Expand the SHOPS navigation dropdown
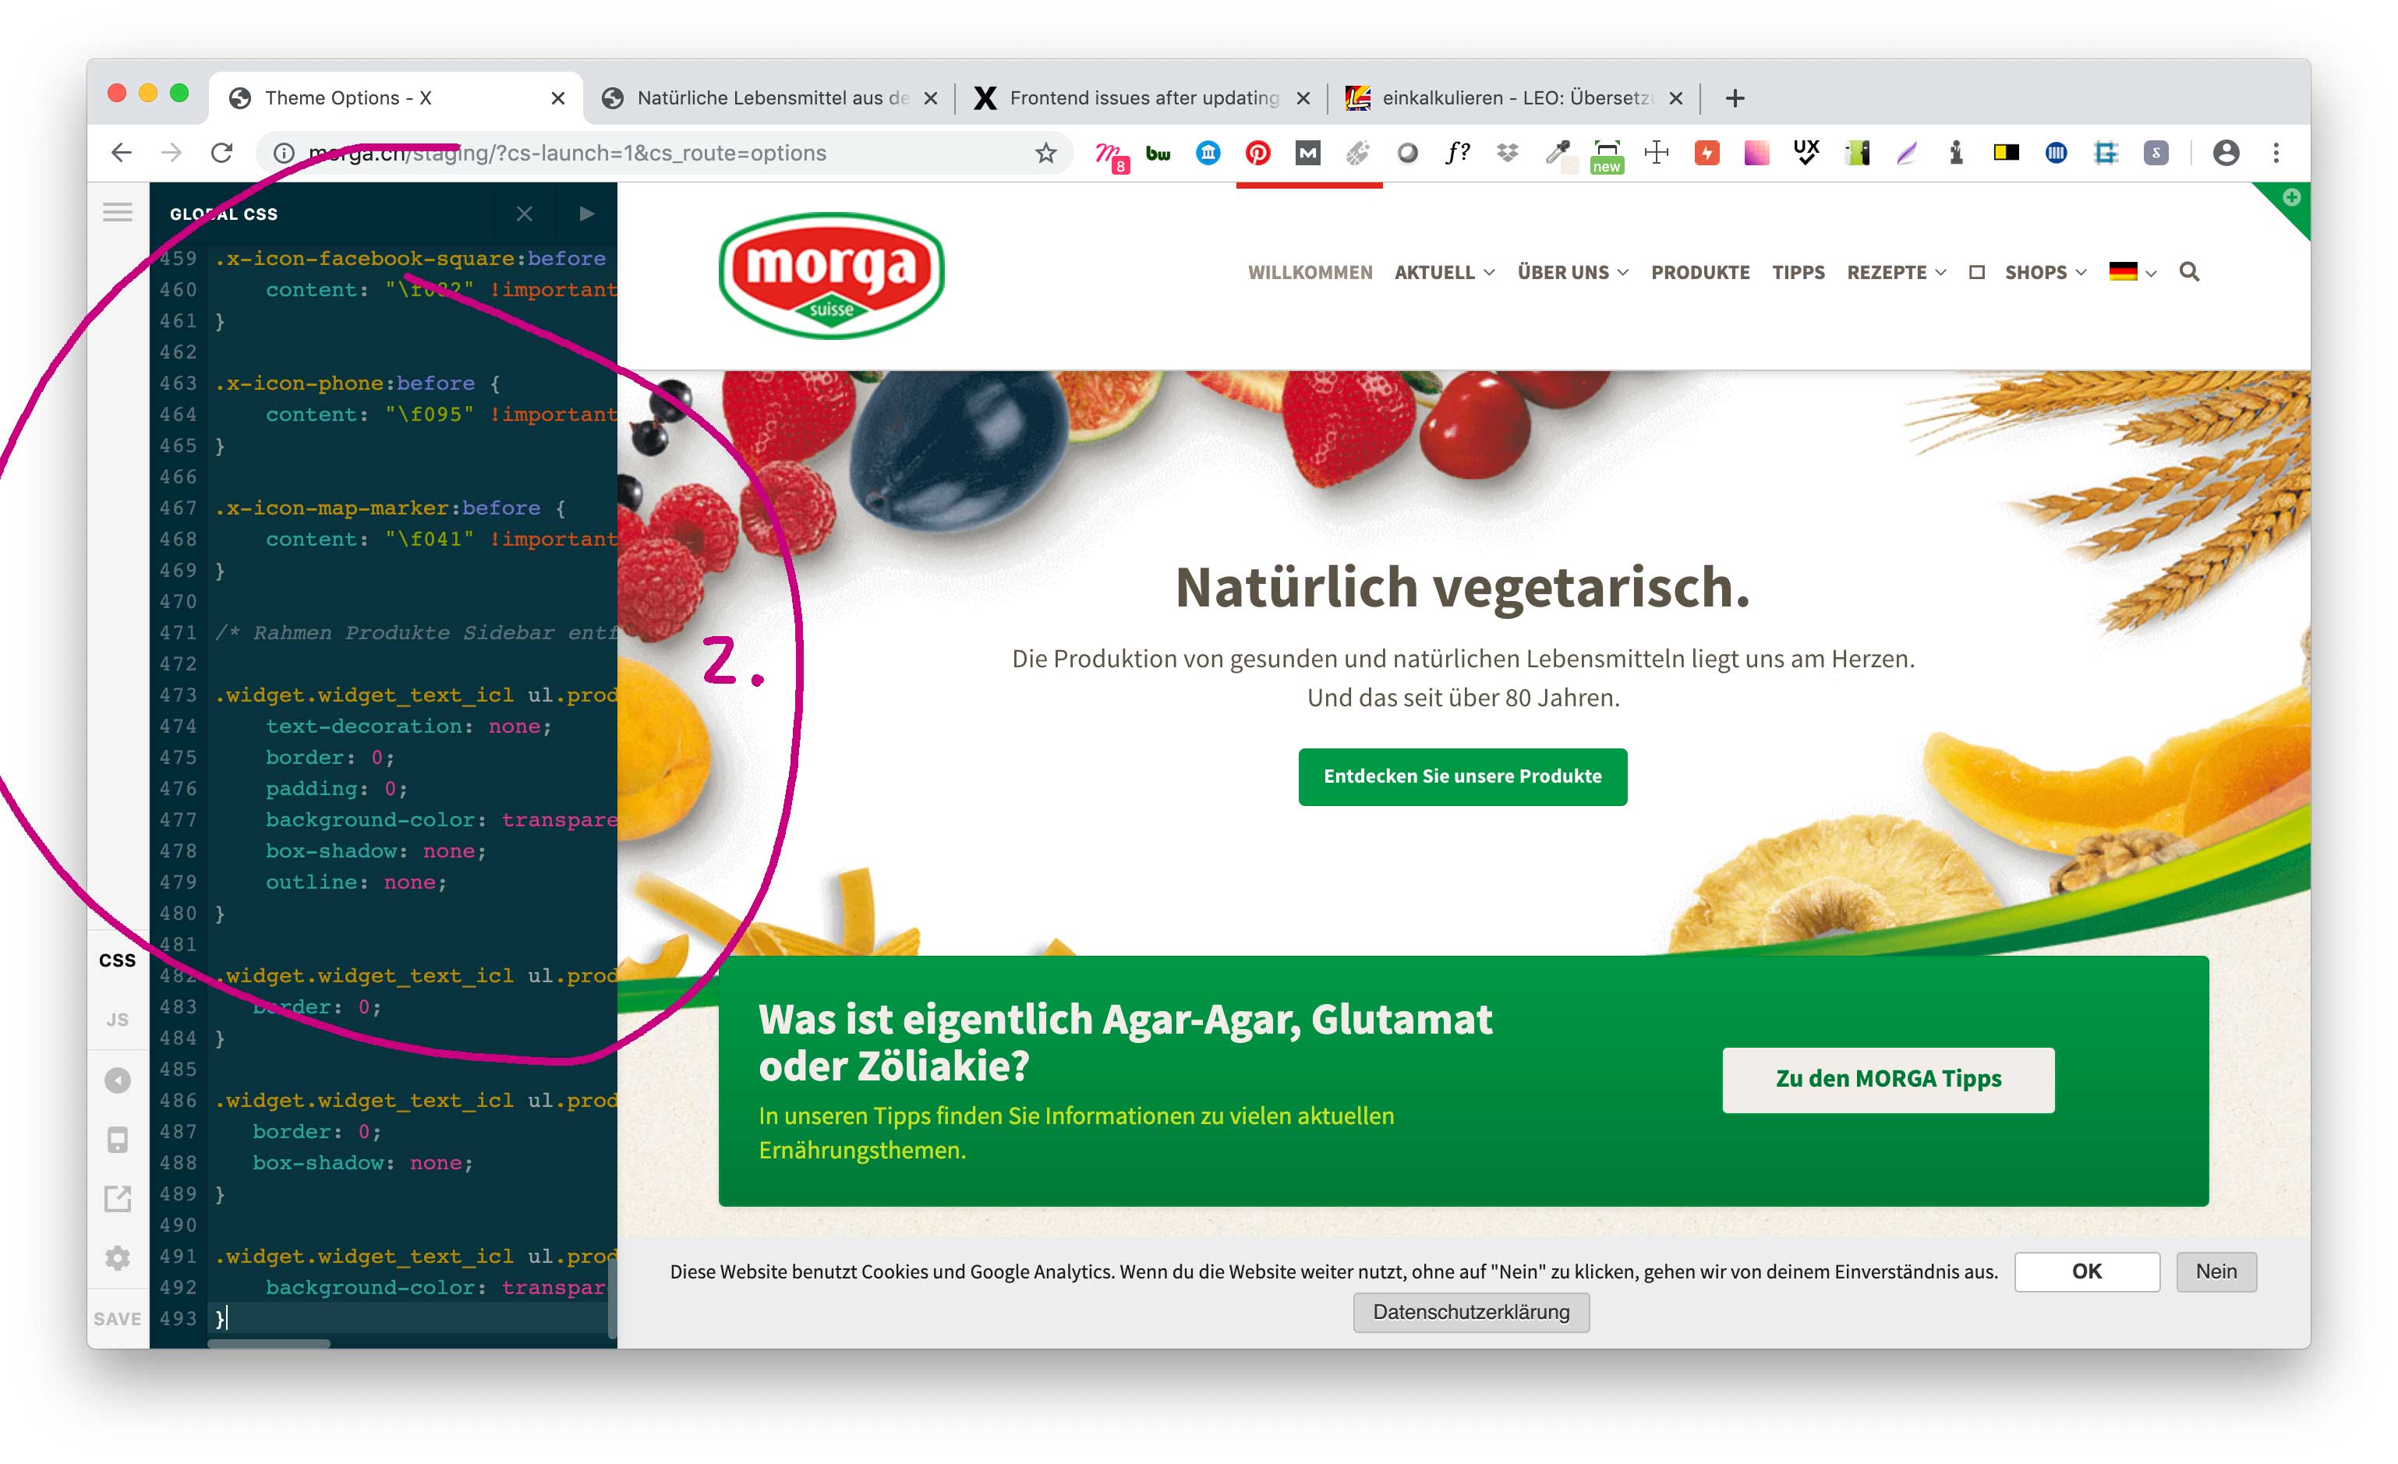The height and width of the screenshot is (1464, 2398). point(2045,273)
